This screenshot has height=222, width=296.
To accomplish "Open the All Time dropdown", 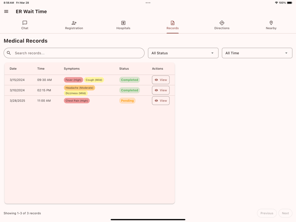I will click(x=257, y=53).
